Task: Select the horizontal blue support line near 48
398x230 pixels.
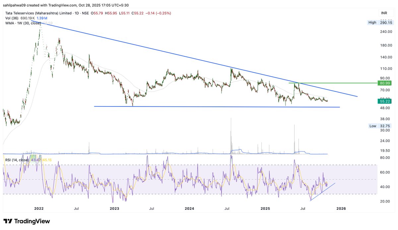Action: 217,107
